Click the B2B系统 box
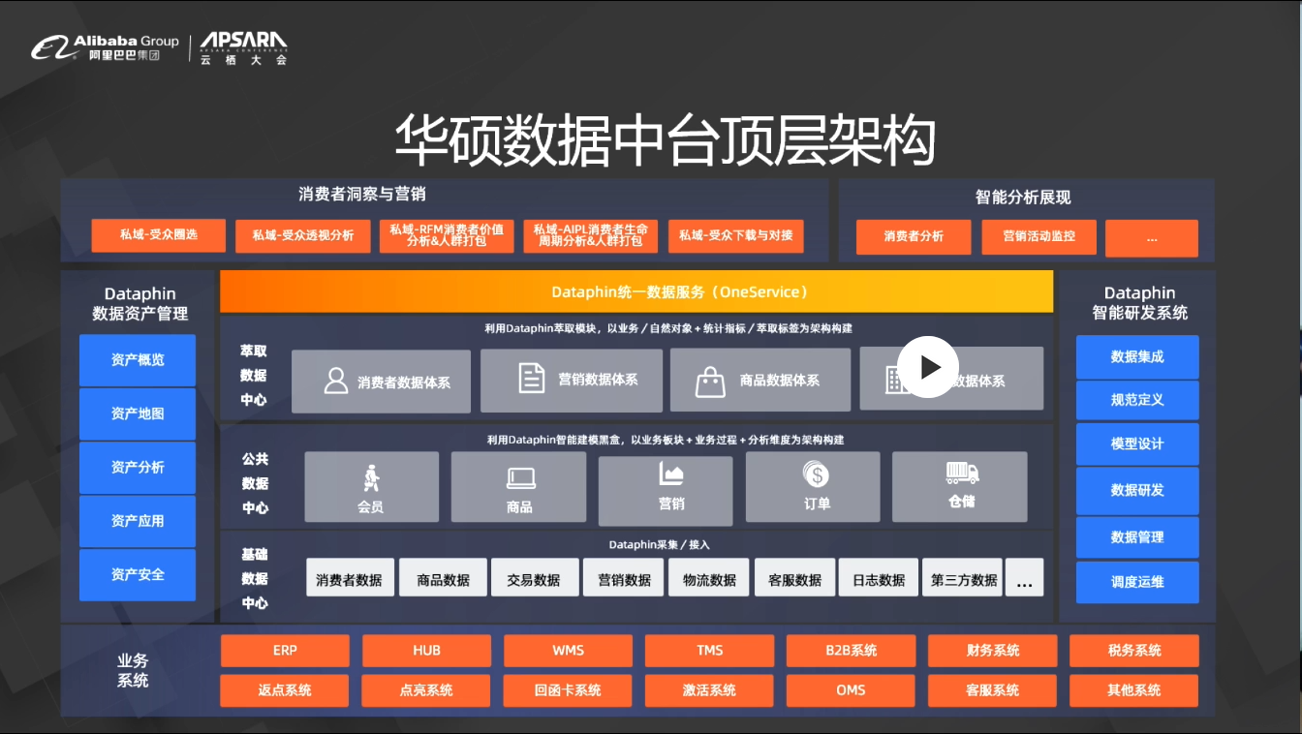This screenshot has height=734, width=1302. 851,651
